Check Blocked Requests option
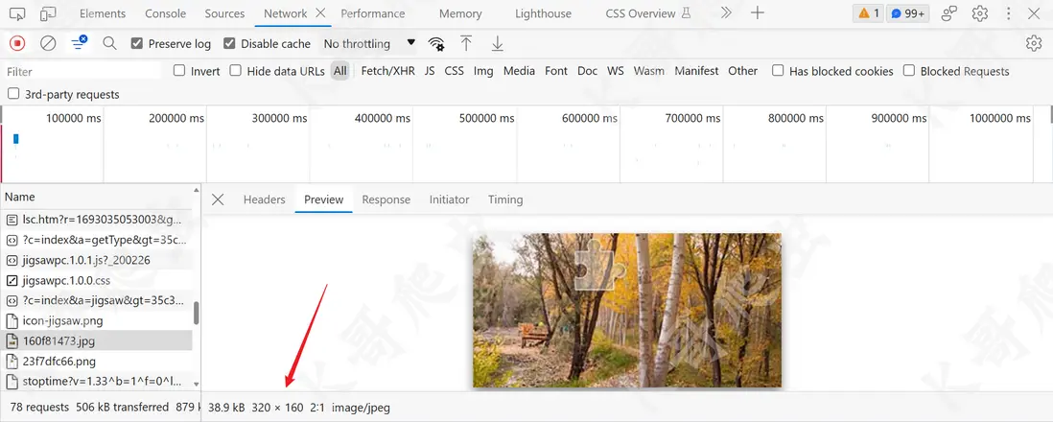The image size is (1053, 422). [908, 70]
